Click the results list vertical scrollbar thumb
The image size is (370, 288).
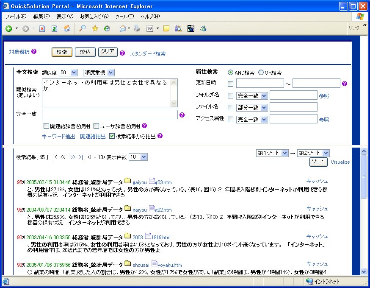364,176
